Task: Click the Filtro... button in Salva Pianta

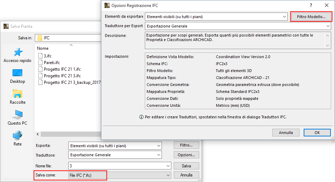Action: (x=186, y=145)
